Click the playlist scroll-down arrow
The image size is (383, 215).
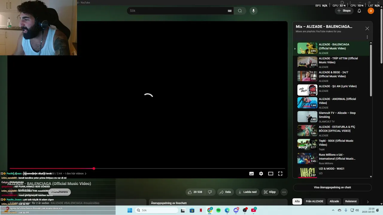pos(371,176)
